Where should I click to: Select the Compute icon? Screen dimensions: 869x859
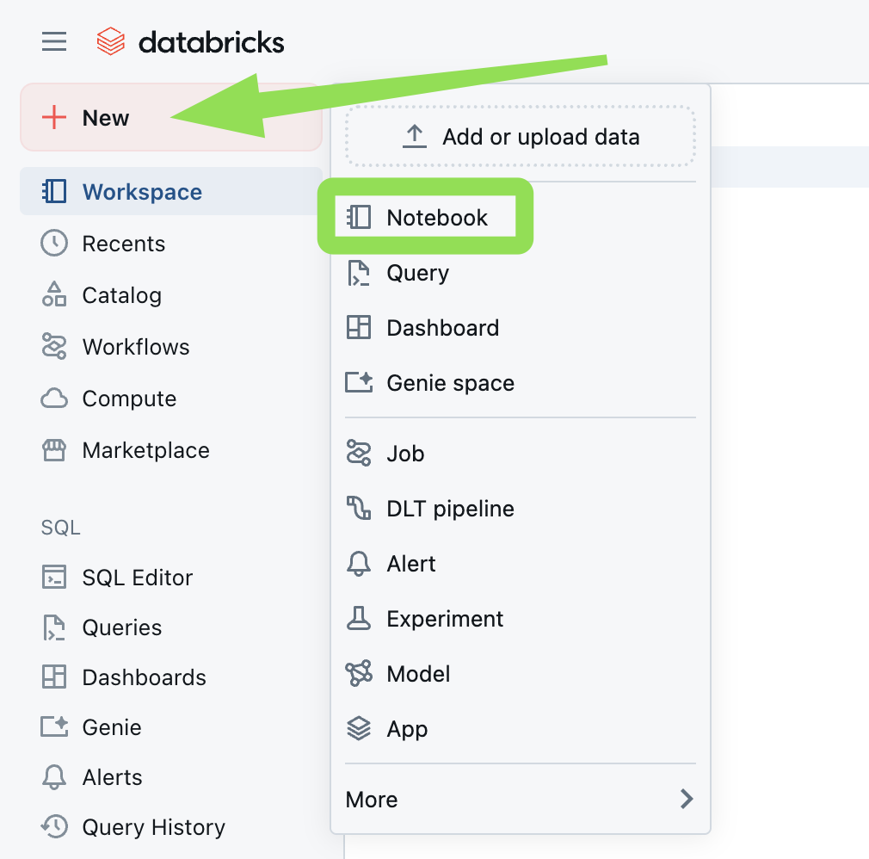coord(53,398)
